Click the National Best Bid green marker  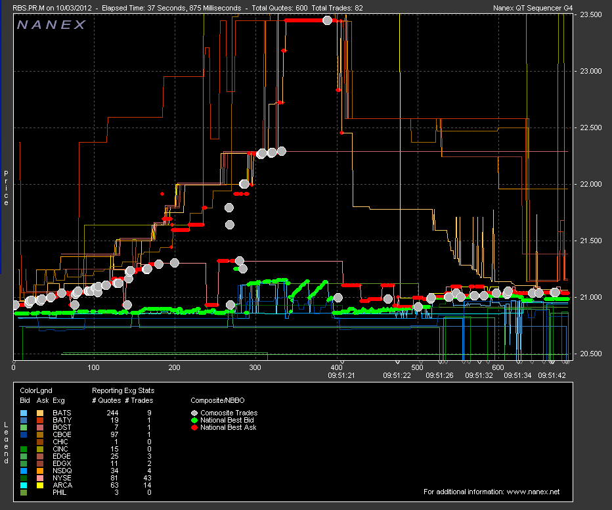tap(194, 420)
